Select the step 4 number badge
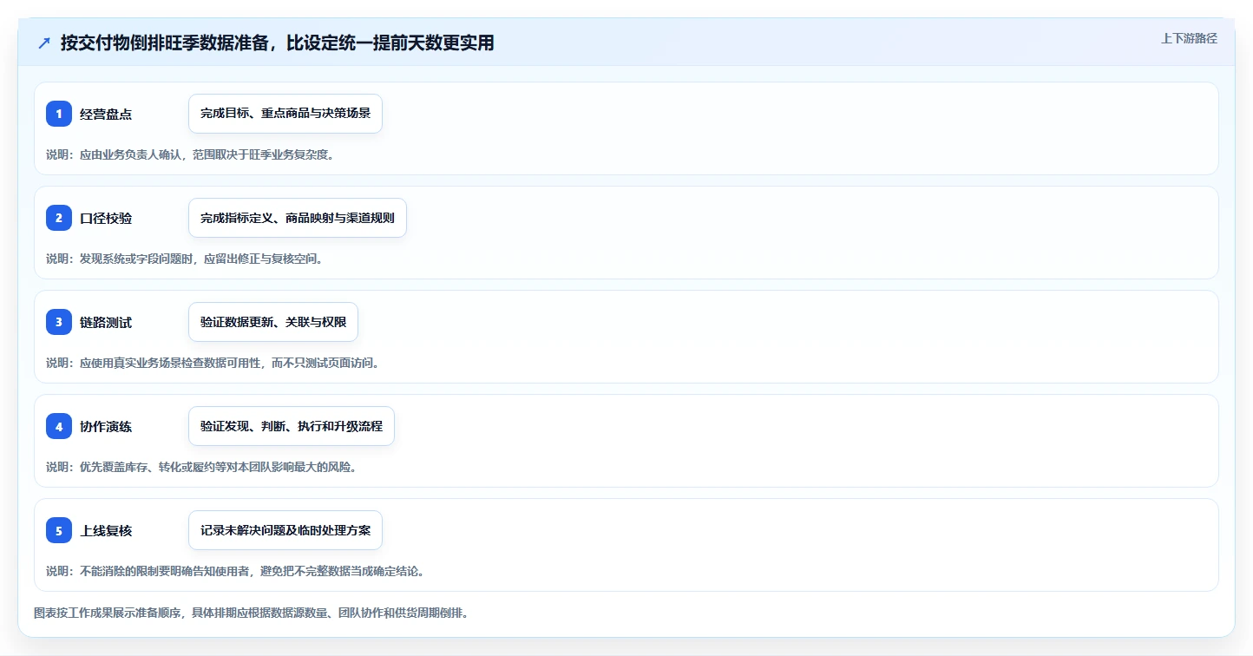Screen dimensions: 1253x656 point(59,426)
